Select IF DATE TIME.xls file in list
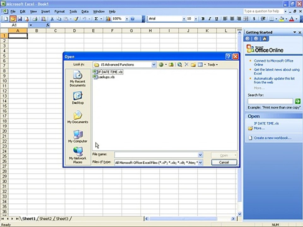 (108, 72)
